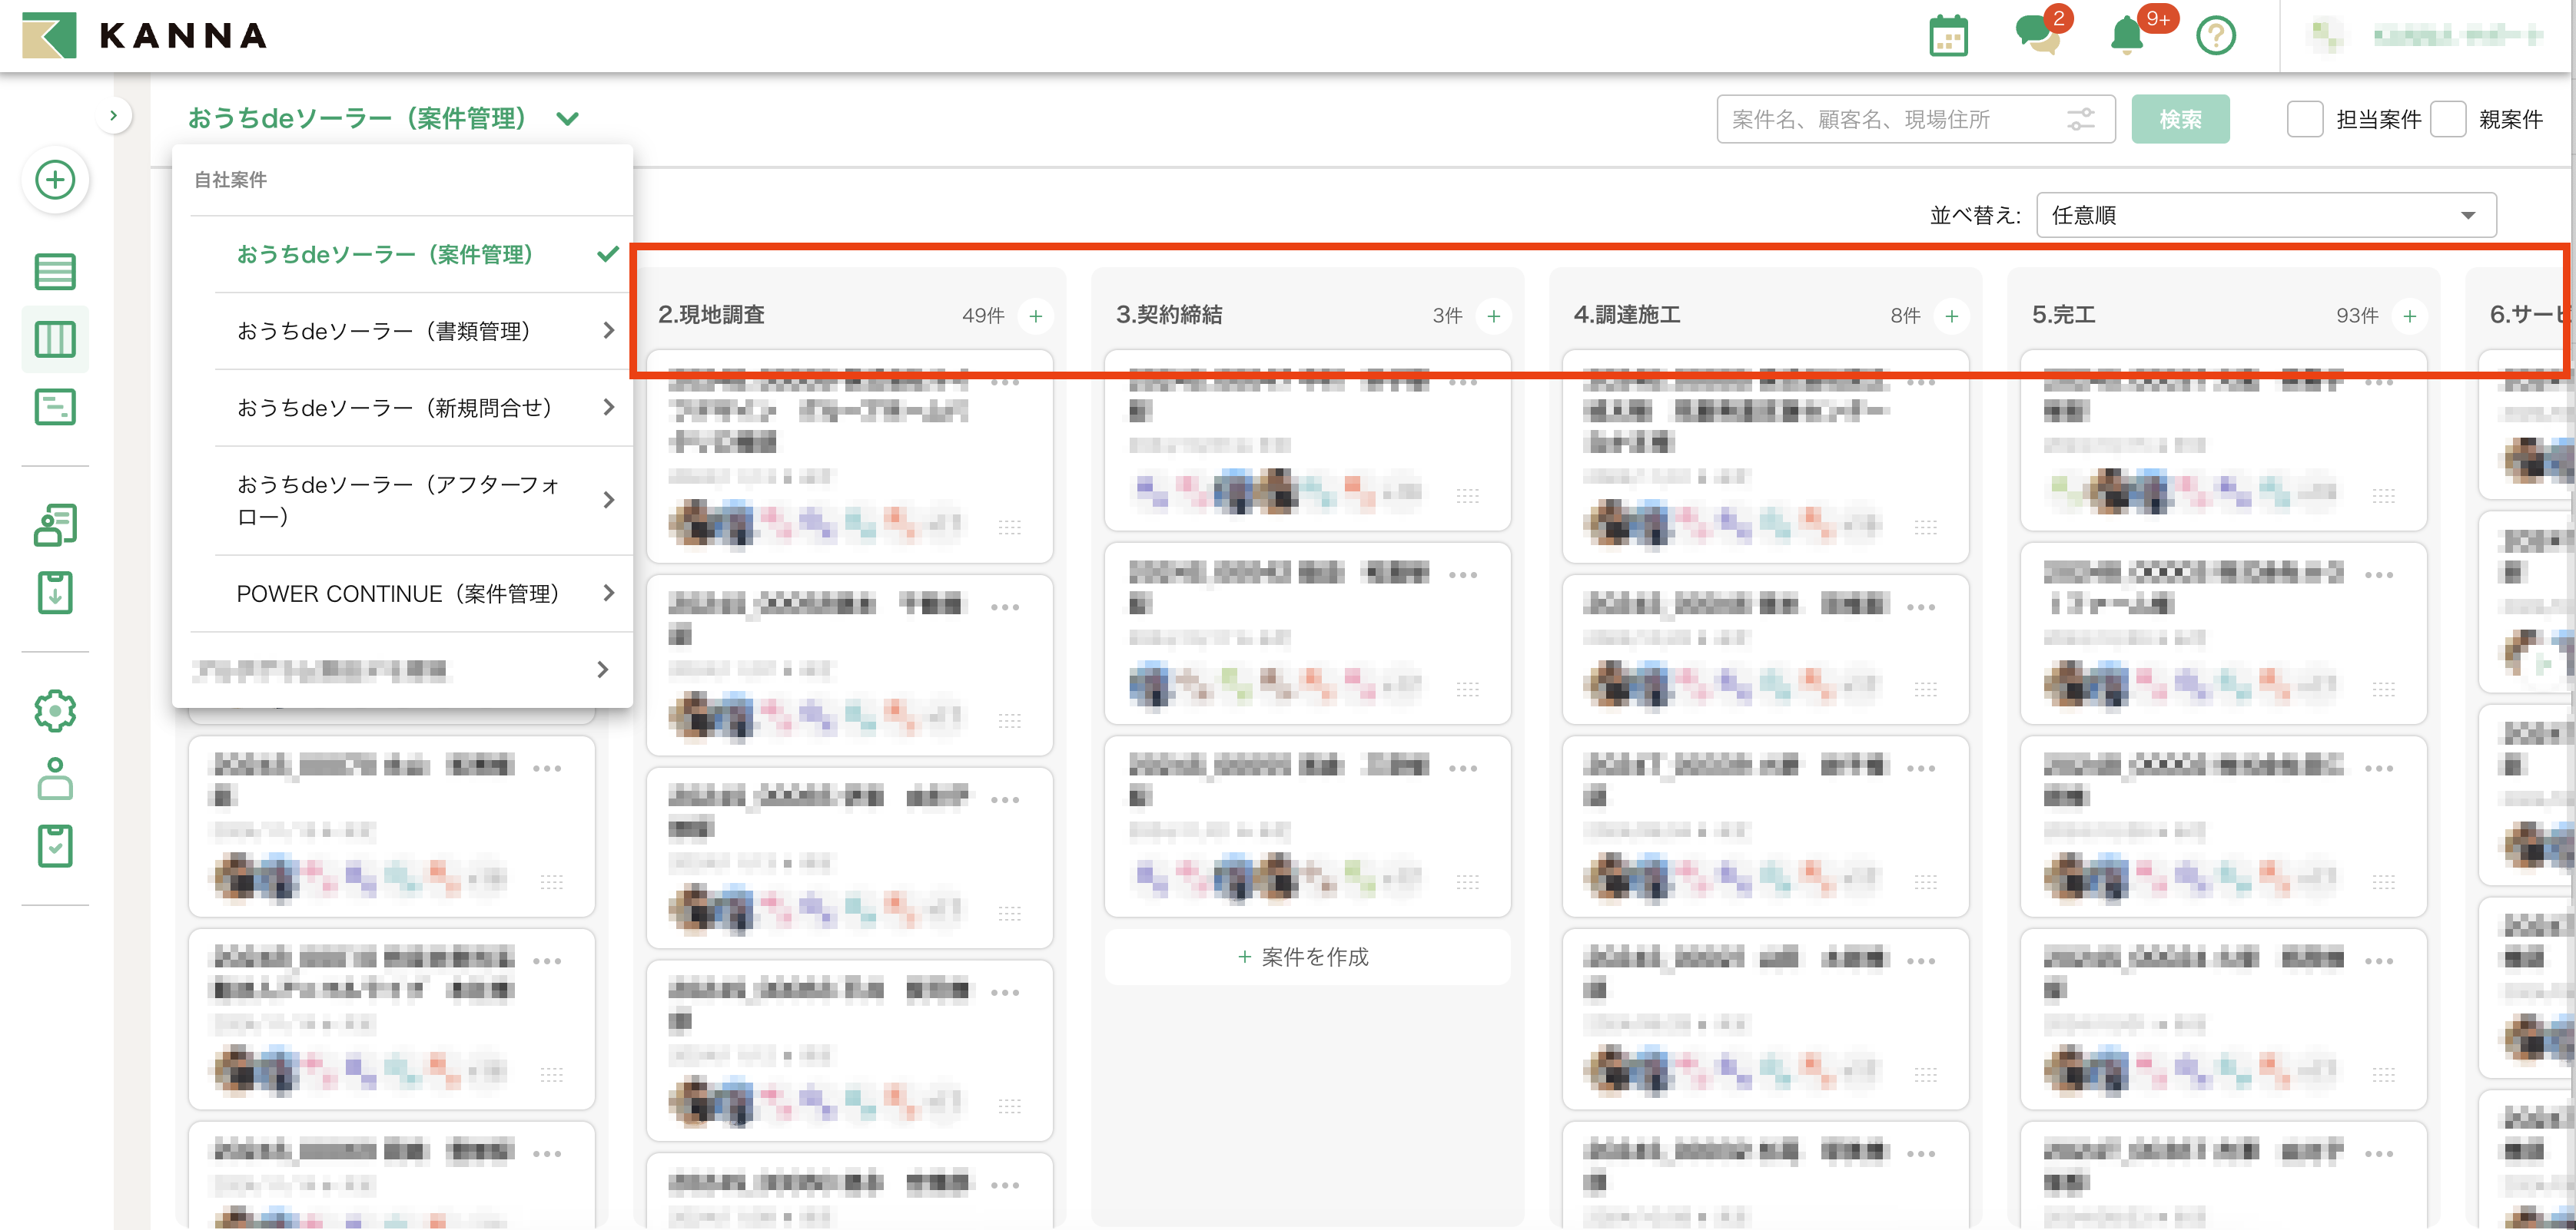
Task: Click the help question mark icon
Action: pos(2215,36)
